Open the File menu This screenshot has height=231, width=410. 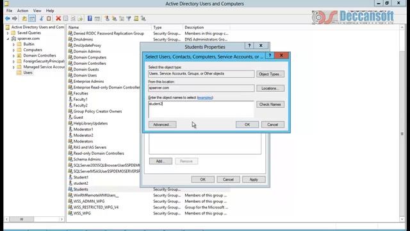9,11
